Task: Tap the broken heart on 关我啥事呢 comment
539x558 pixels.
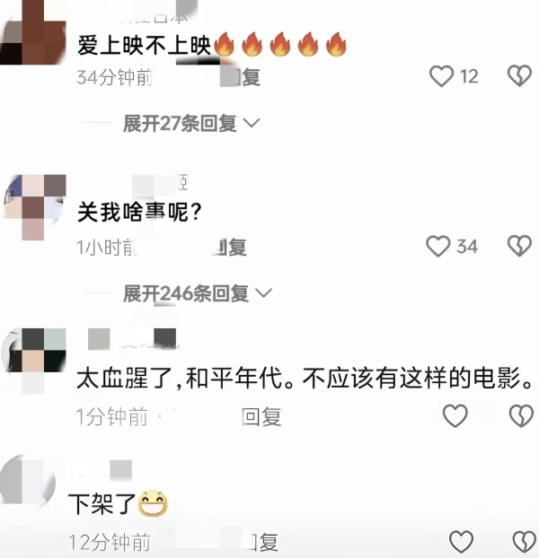Action: (x=519, y=246)
